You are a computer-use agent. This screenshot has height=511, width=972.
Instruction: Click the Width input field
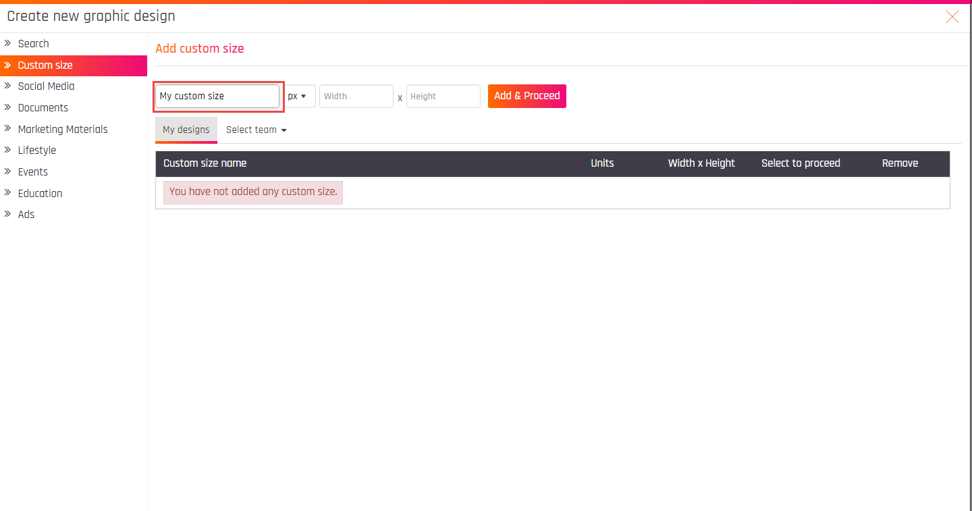coord(356,96)
